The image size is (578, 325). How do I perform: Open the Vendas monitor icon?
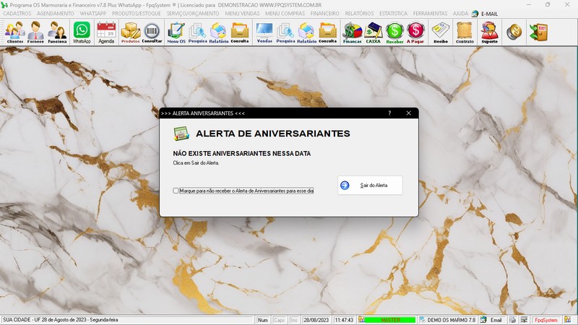click(x=264, y=32)
